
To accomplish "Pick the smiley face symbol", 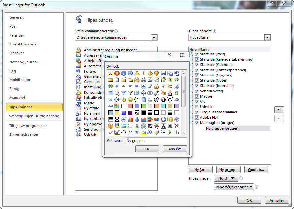I will [130, 99].
